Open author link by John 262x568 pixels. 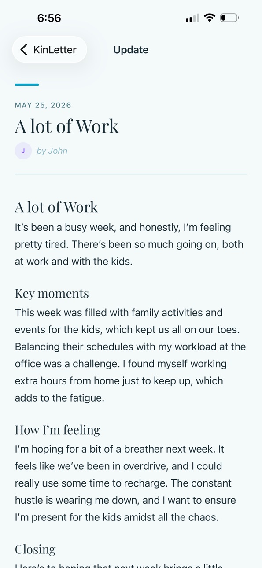[x=52, y=151]
